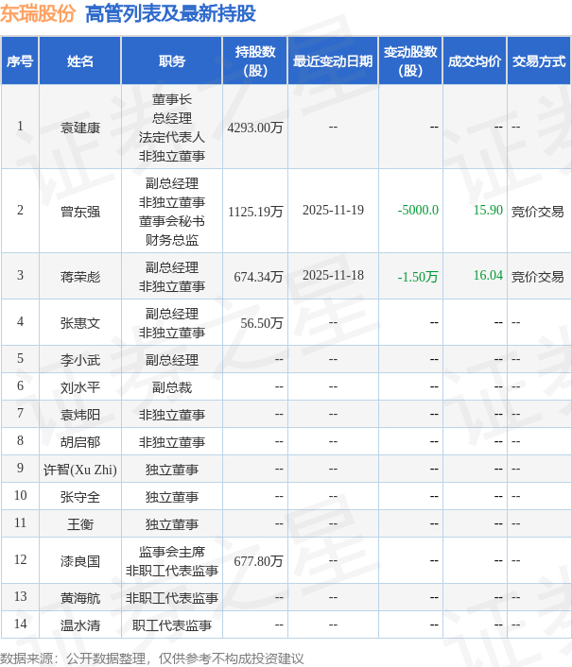Select the 变动股数(股) column header
572x667 pixels.
[410, 61]
